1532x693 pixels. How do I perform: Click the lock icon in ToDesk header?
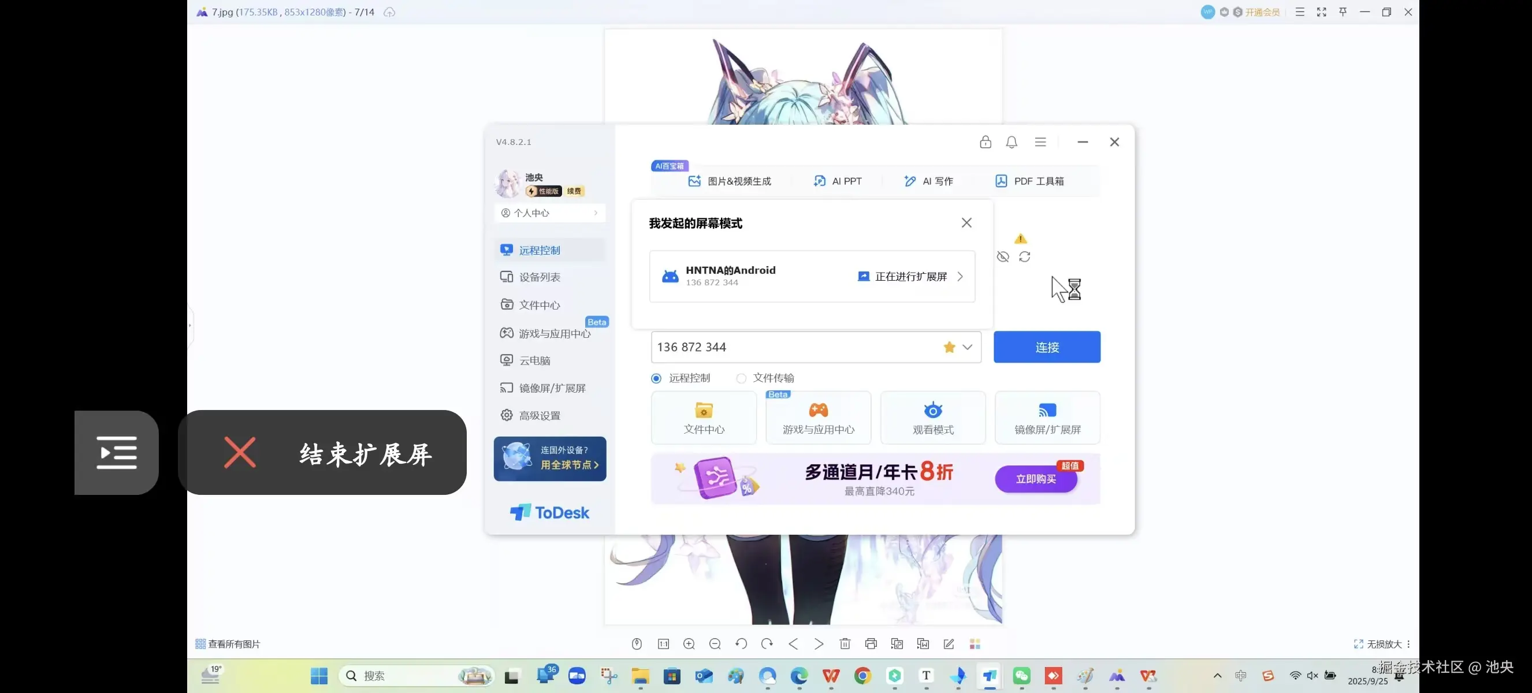985,142
